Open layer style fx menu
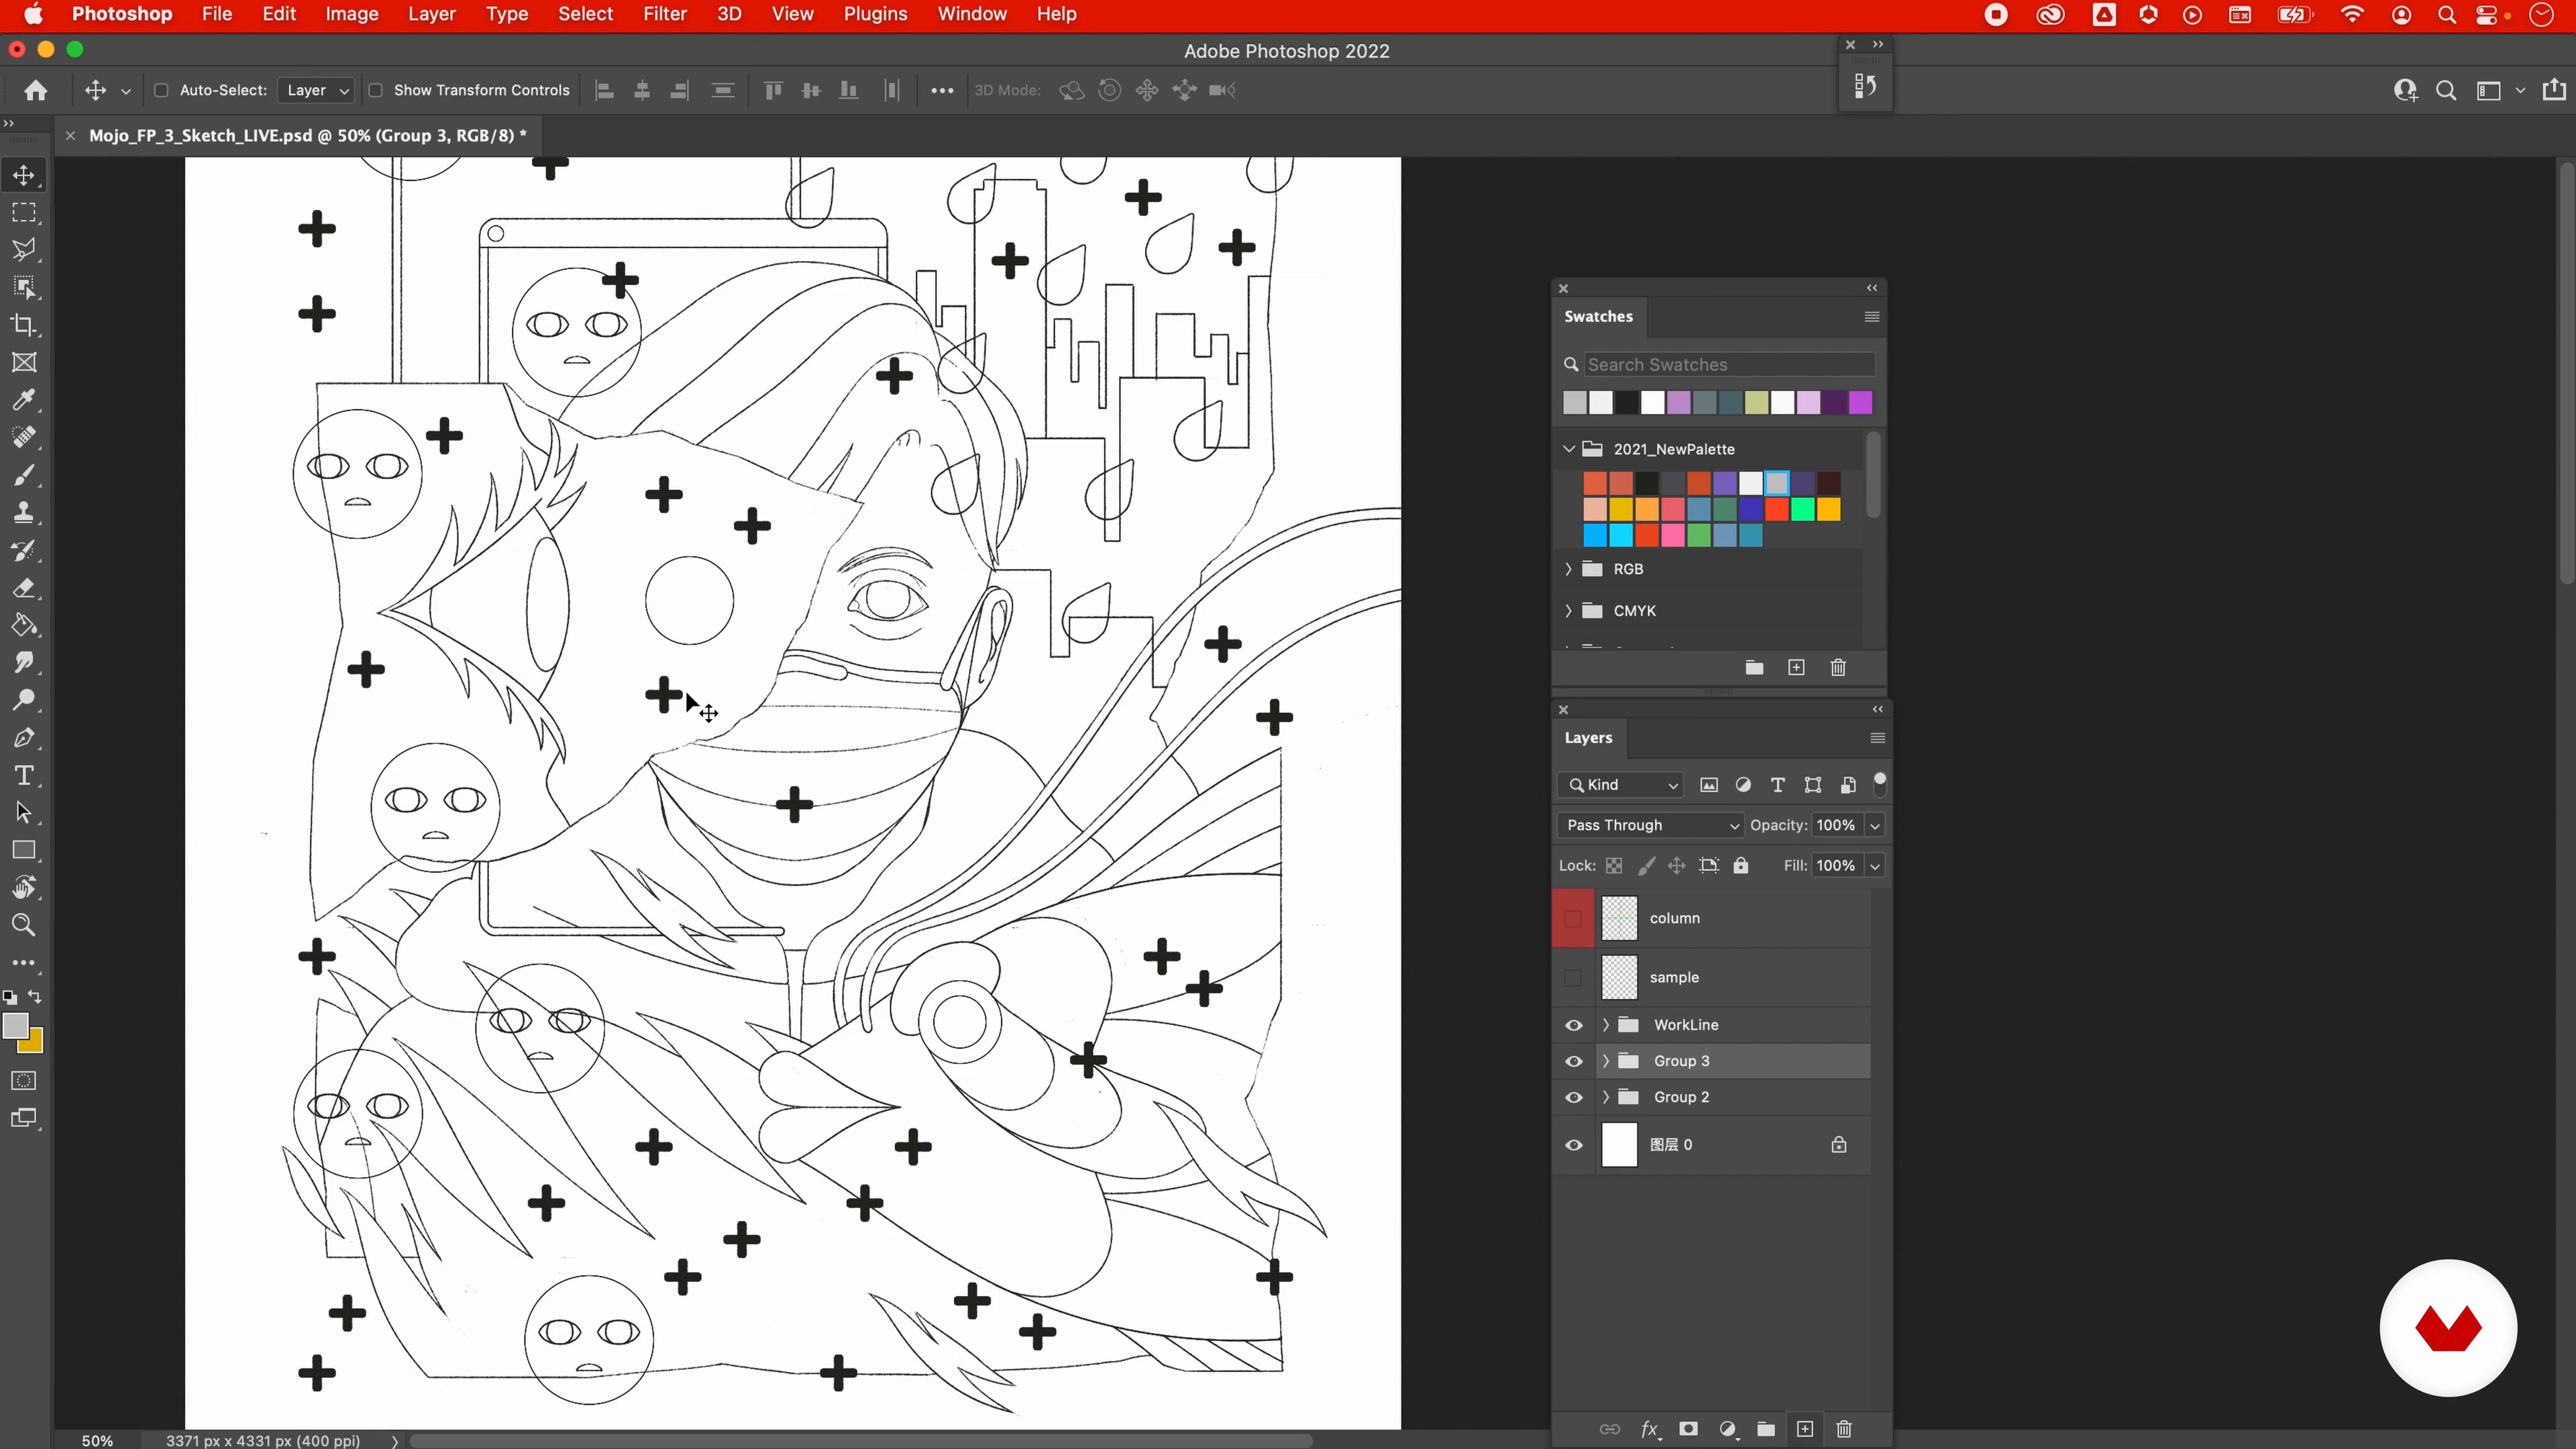 (x=1650, y=1429)
